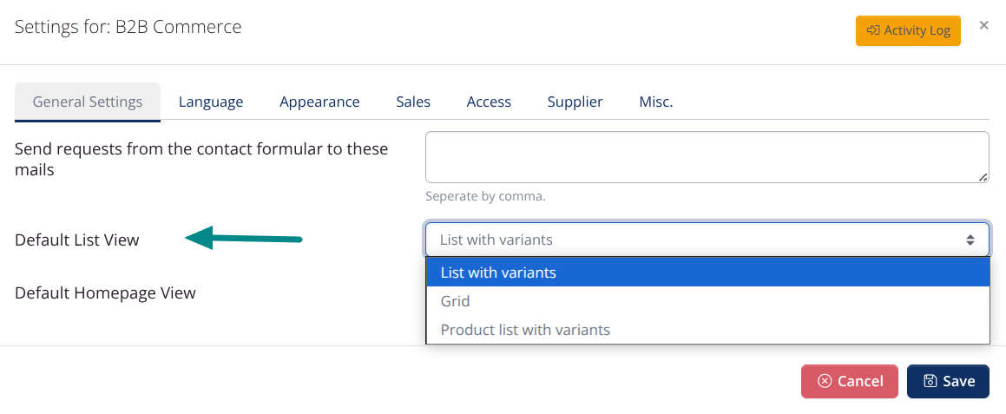
Task: Open the Appearance tab
Action: click(x=319, y=102)
